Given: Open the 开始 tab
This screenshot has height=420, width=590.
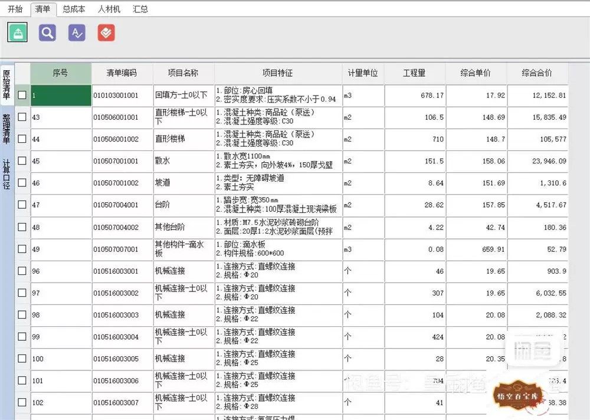Looking at the screenshot, I should [15, 9].
